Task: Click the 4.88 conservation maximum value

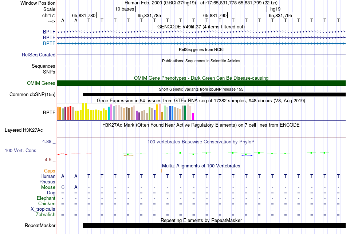Action: pos(47,141)
